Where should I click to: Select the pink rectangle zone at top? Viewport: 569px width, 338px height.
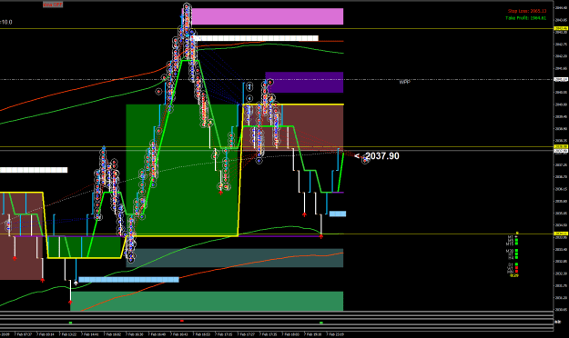[268, 16]
